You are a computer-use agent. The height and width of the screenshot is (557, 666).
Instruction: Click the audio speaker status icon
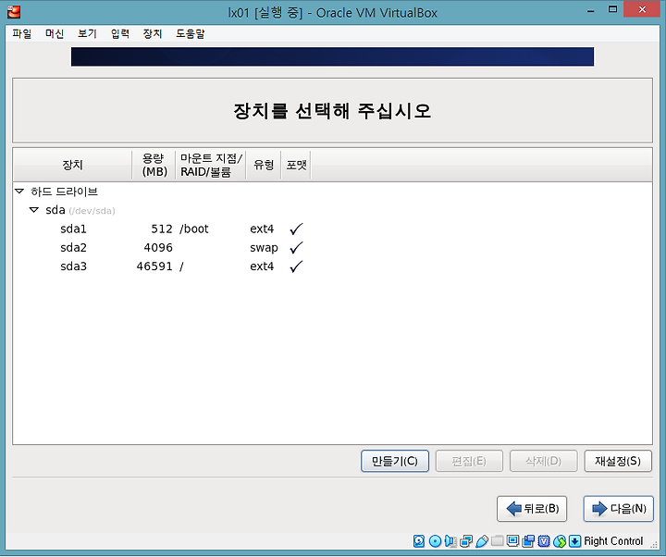450,541
